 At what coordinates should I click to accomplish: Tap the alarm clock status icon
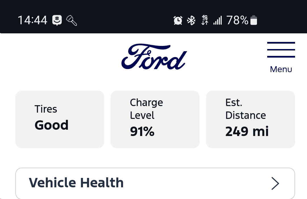point(178,21)
